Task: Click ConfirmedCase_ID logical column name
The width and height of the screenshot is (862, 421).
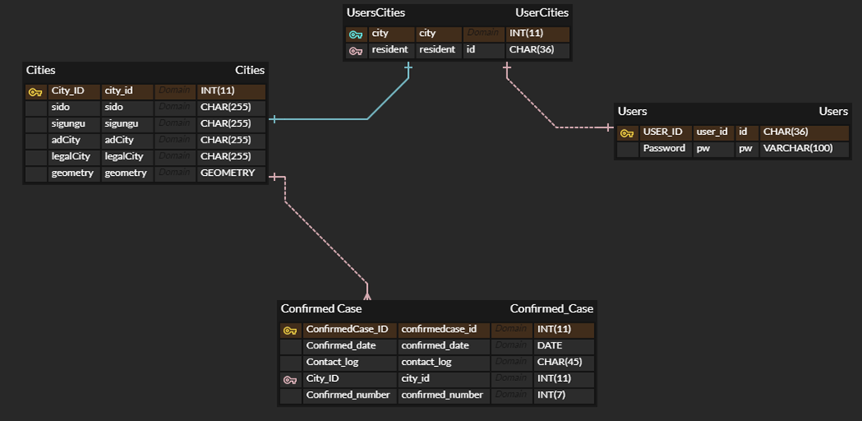Action: coord(350,330)
